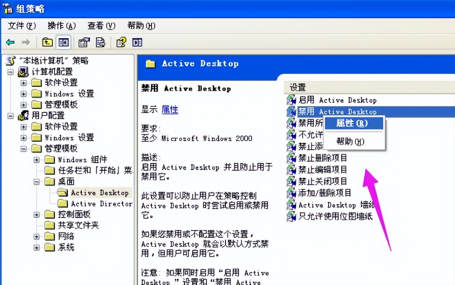Screen dimensions: 455x285
Task: Click the Up one level folder icon
Action: pos(47,43)
